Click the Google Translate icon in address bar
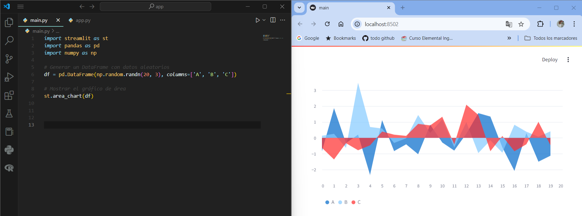The height and width of the screenshot is (216, 582). (509, 24)
